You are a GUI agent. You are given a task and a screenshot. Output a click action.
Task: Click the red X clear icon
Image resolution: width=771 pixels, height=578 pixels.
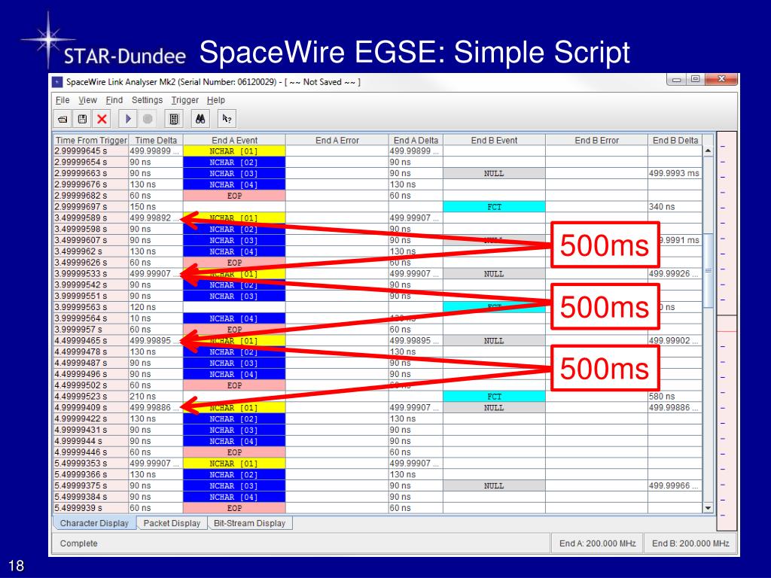[102, 119]
